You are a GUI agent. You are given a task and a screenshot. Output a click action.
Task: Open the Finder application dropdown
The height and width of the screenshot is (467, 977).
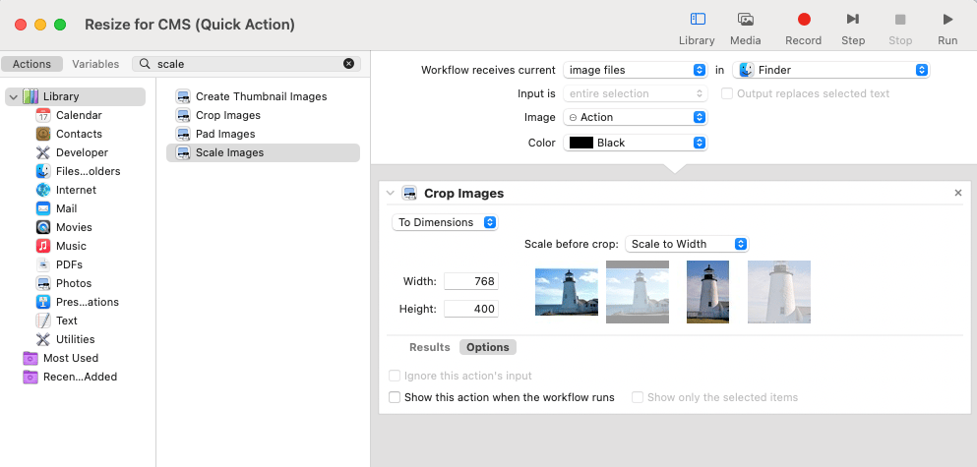coord(831,70)
